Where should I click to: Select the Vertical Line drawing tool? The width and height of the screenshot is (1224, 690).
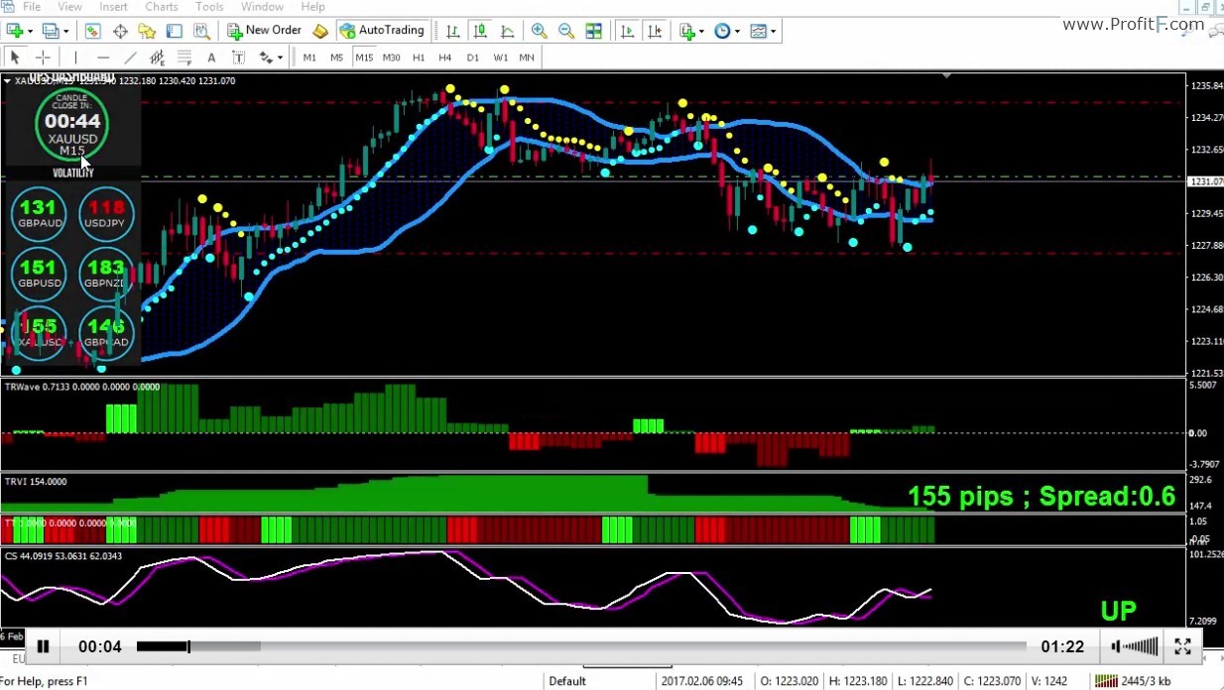pyautogui.click(x=75, y=57)
